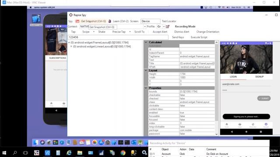Image resolution: width=280 pixels, height=157 pixels.
Task: Click the Screen field containing Device
Action: pyautogui.click(x=150, y=21)
